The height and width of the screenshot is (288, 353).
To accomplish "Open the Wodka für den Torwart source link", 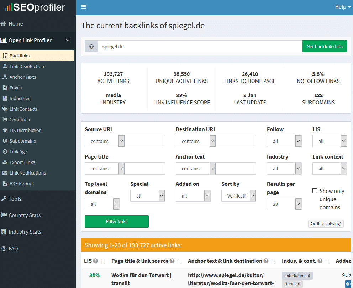I will click(141, 279).
